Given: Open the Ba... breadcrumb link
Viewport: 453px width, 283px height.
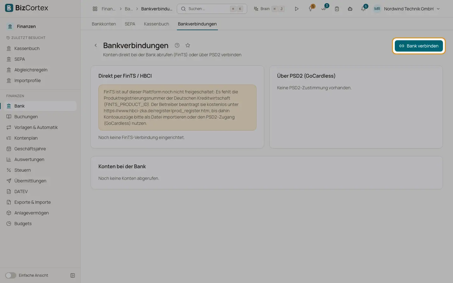Looking at the screenshot, I should 129,9.
